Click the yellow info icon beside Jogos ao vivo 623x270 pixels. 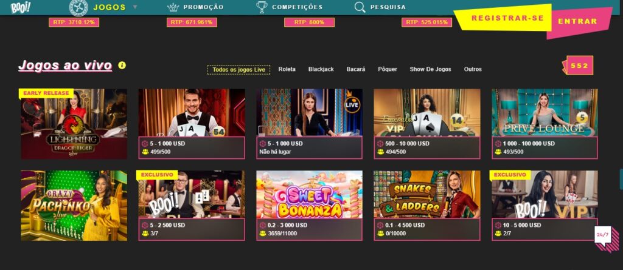point(122,66)
